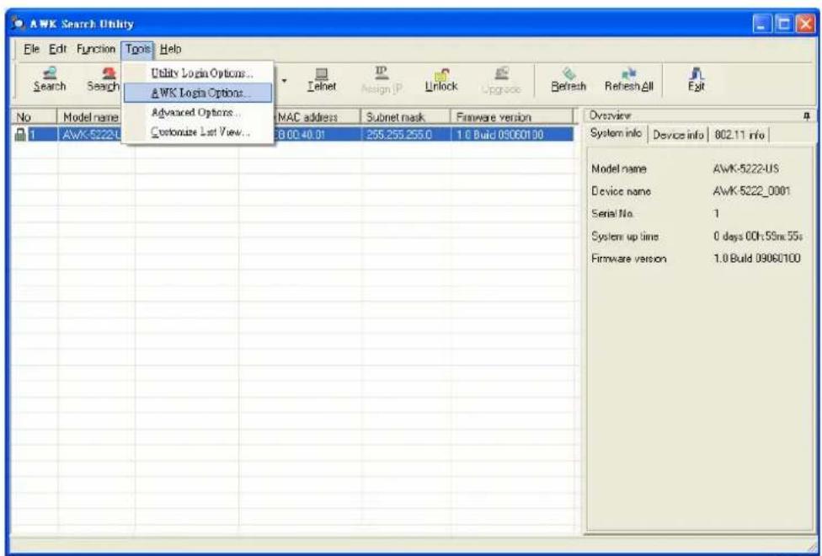The width and height of the screenshot is (822, 556).
Task: Select the AWK-5222 model name cell in list
Action: [x=90, y=135]
